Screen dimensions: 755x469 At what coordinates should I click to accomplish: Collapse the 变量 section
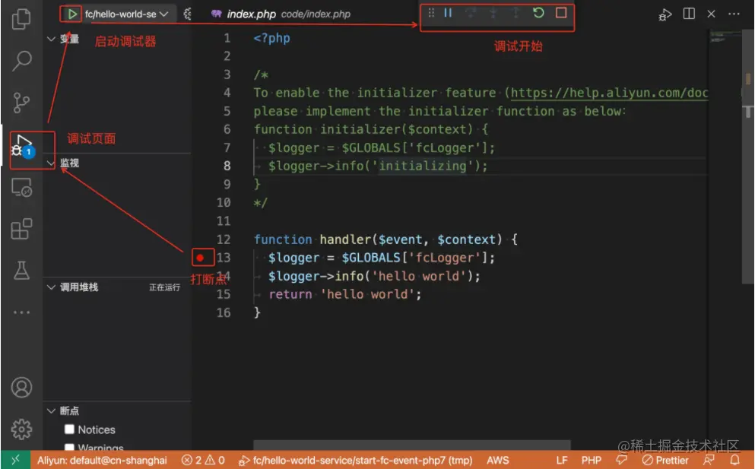click(x=52, y=39)
